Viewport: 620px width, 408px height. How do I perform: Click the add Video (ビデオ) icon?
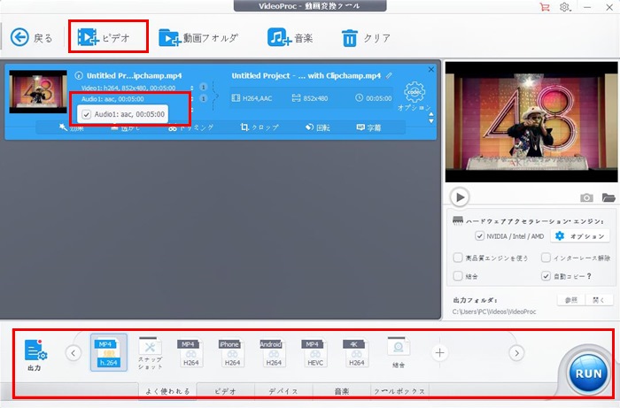87,37
